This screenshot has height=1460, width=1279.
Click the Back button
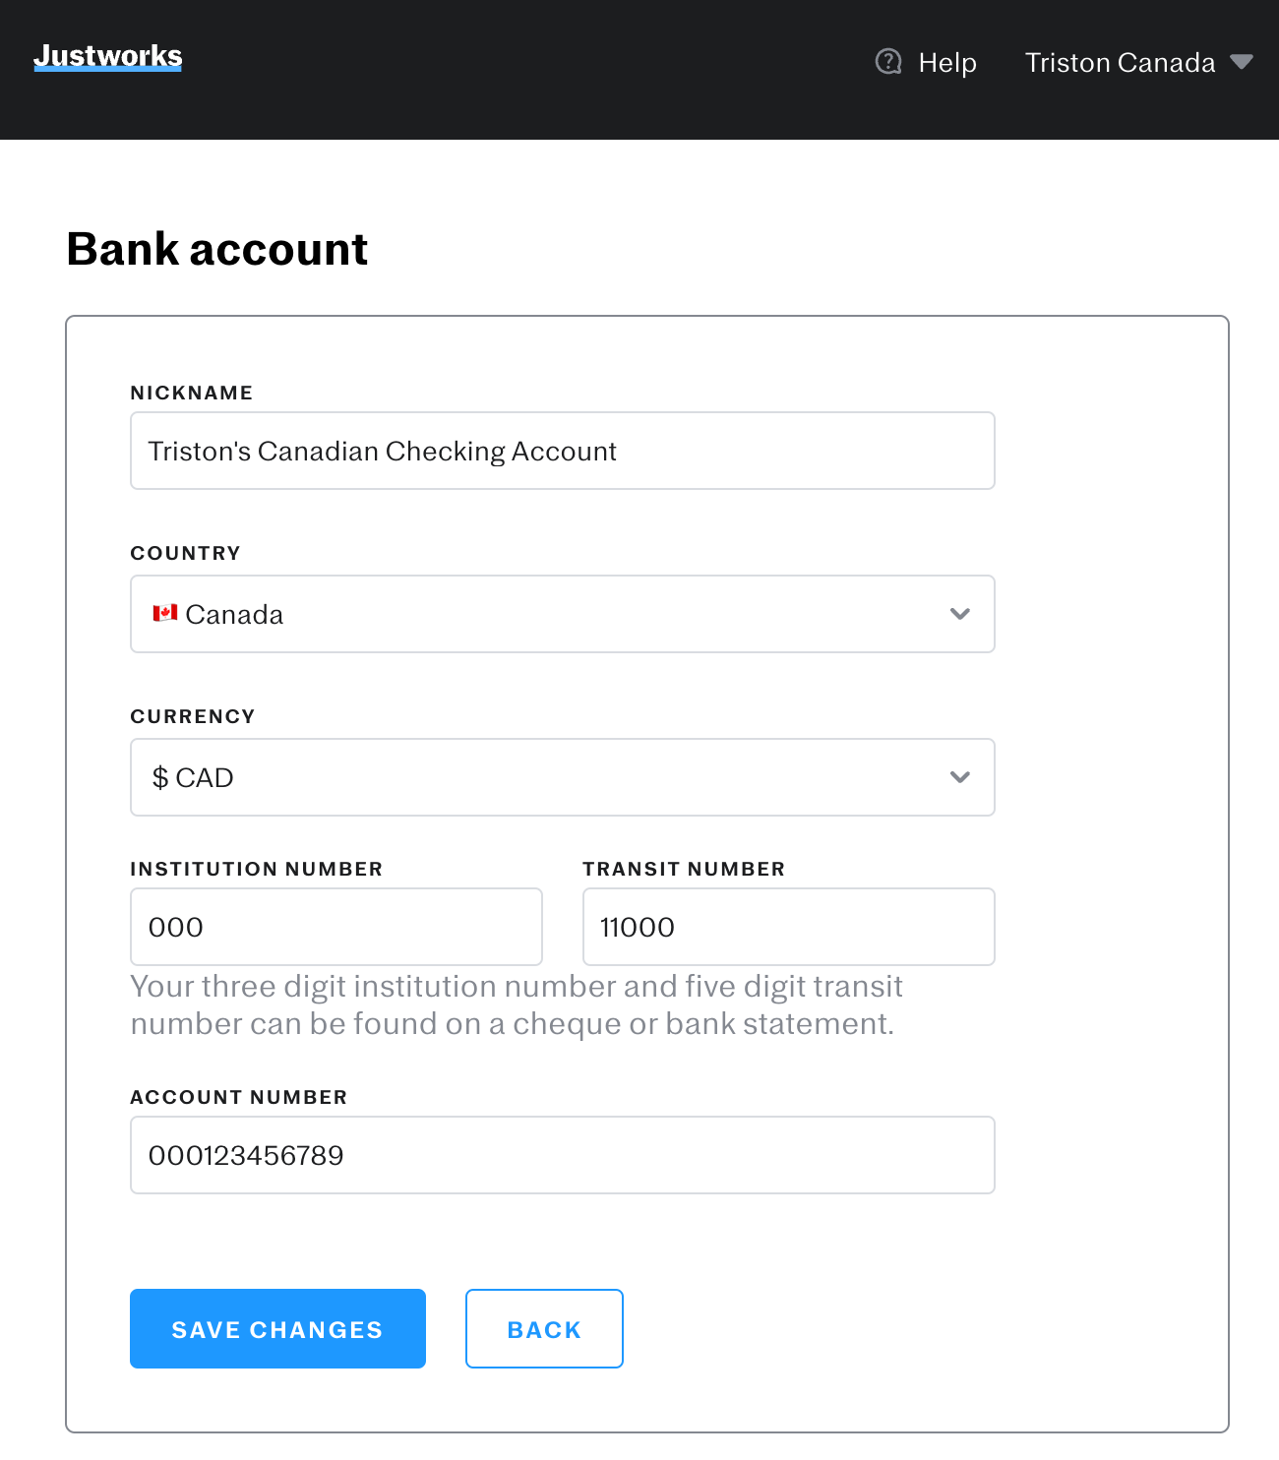pyautogui.click(x=544, y=1328)
